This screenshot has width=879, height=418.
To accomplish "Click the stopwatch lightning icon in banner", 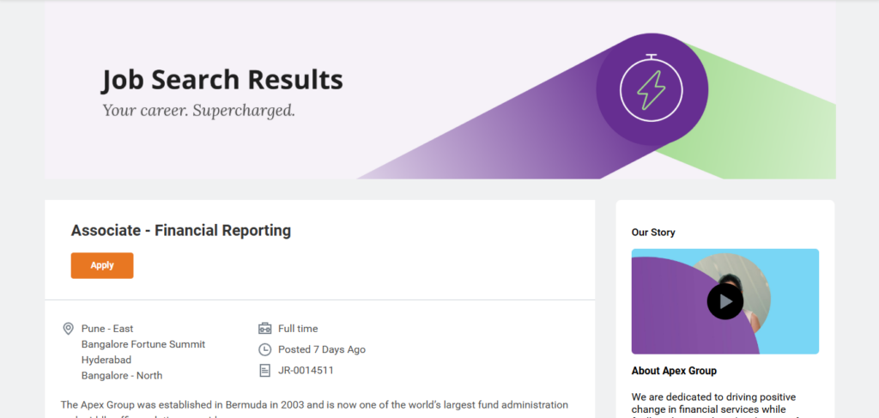I will [652, 88].
